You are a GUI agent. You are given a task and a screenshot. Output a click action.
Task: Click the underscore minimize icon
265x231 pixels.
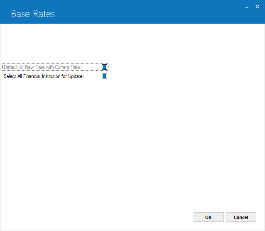point(247,7)
